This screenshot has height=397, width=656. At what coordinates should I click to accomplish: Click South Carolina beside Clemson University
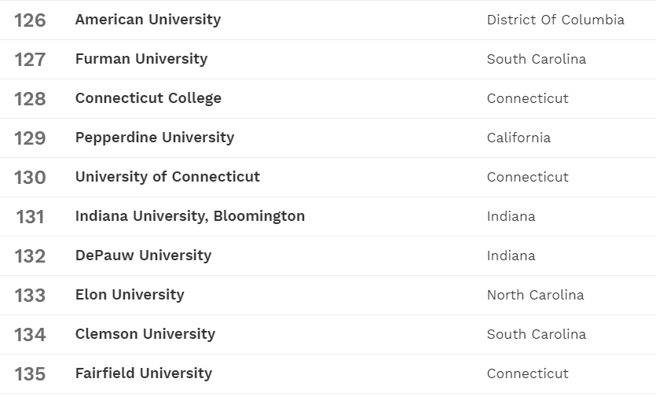coord(536,334)
